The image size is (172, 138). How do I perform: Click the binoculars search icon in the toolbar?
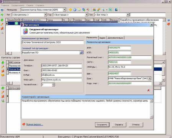click(x=94, y=10)
